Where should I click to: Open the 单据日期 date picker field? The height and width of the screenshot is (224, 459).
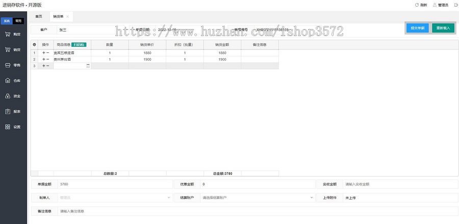point(191,30)
